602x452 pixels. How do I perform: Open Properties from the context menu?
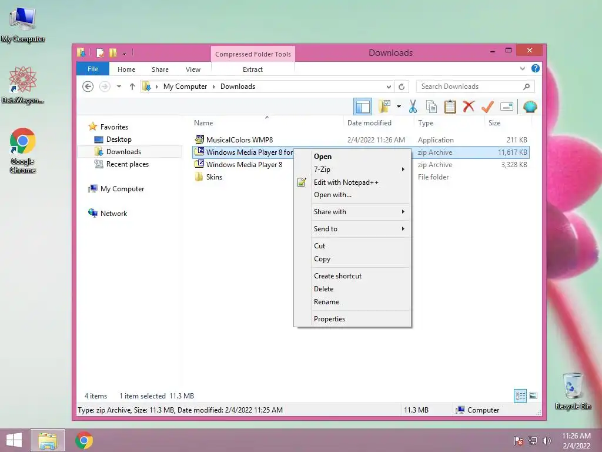pyautogui.click(x=353, y=318)
